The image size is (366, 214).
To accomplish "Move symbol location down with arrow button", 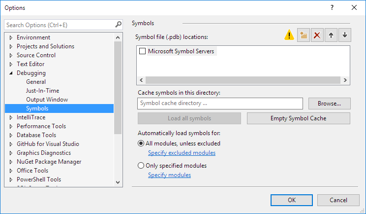I will pyautogui.click(x=345, y=36).
